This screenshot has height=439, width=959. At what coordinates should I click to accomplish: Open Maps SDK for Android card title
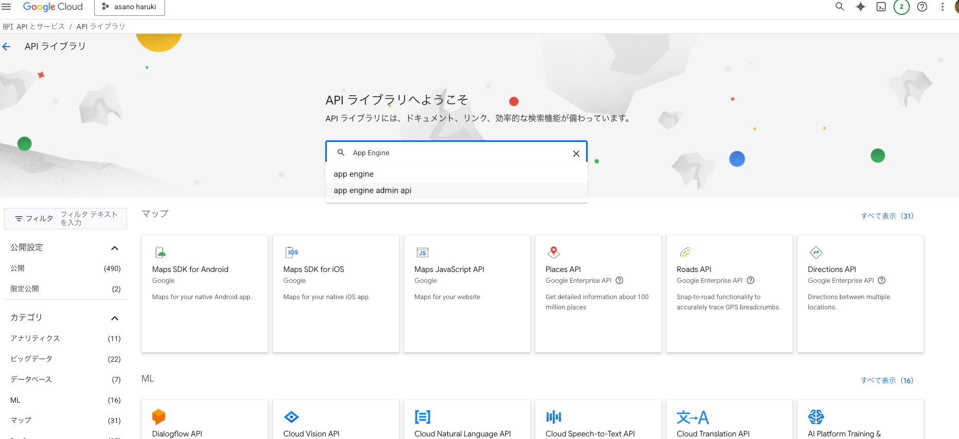tap(190, 269)
